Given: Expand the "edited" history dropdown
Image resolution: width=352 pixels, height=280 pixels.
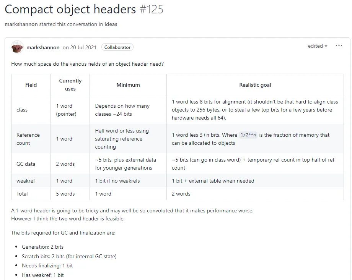Looking at the screenshot, I should (318, 46).
